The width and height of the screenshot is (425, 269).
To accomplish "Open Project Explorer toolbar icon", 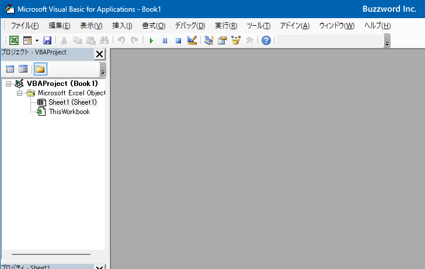I will 209,40.
